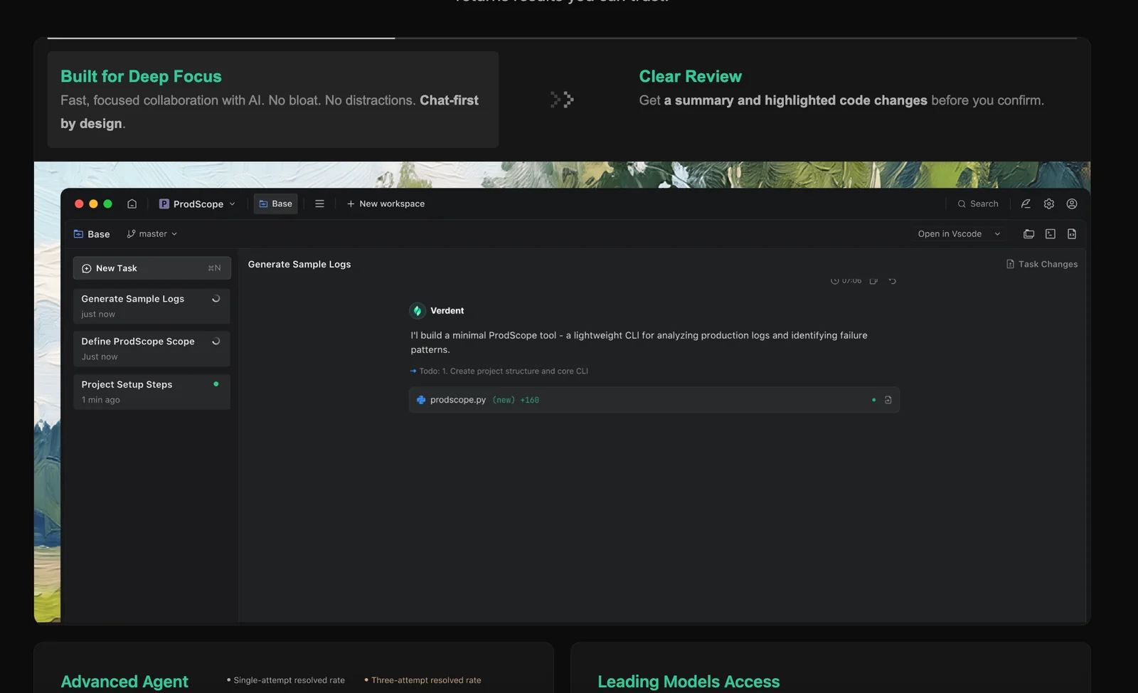This screenshot has height=693, width=1138.
Task: Click the undo arrow above Verdent message
Action: pos(892,281)
